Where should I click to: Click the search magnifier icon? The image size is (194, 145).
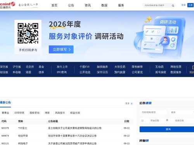(x=173, y=5)
